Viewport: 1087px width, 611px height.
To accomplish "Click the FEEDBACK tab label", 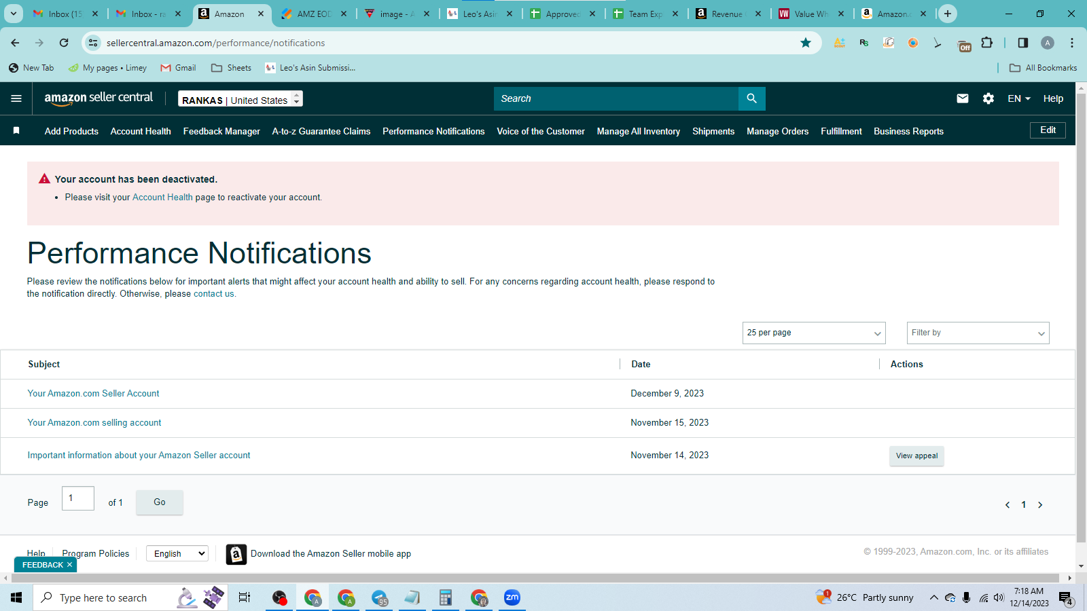I will pos(42,565).
